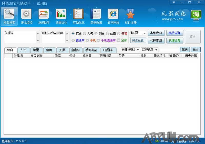Open the 软件注册 star medal icon

coord(131,14)
